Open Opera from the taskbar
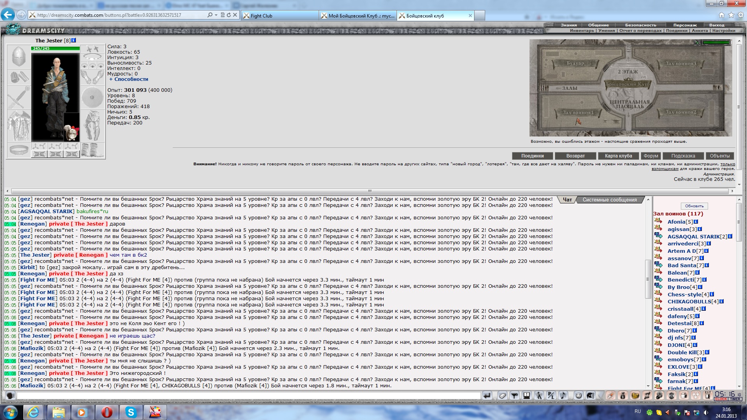747x420 pixels. (x=107, y=412)
